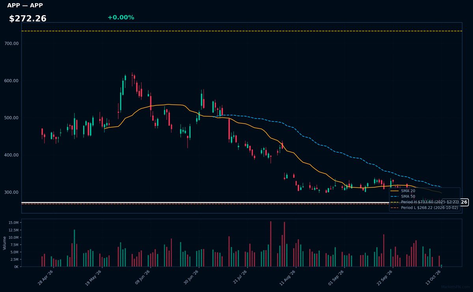Click the Volume axis title

[x=5, y=243]
